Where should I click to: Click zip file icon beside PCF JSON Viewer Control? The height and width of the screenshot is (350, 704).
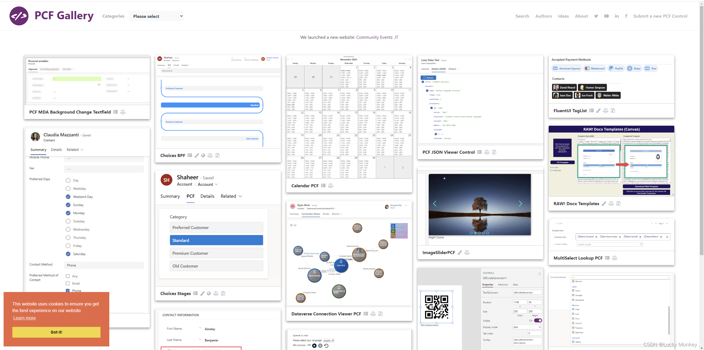(494, 152)
